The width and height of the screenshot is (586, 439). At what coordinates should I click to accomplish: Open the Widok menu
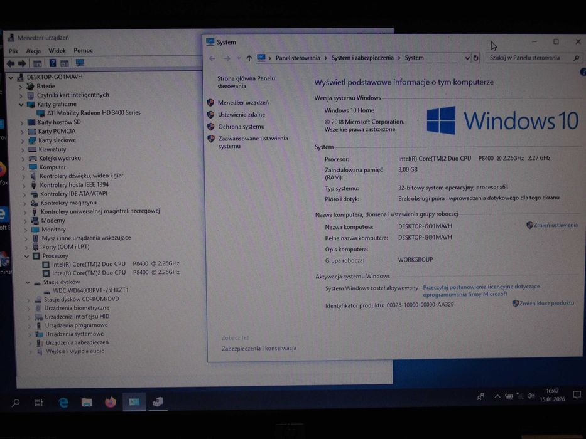coord(57,50)
